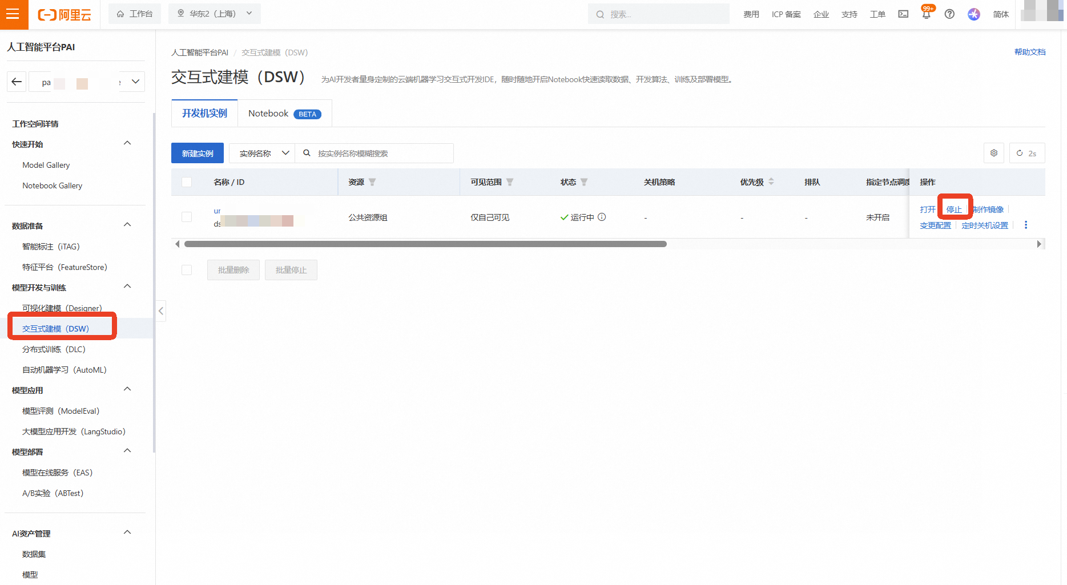
Task: Collapse the AI资产管理 section
Action: [127, 532]
